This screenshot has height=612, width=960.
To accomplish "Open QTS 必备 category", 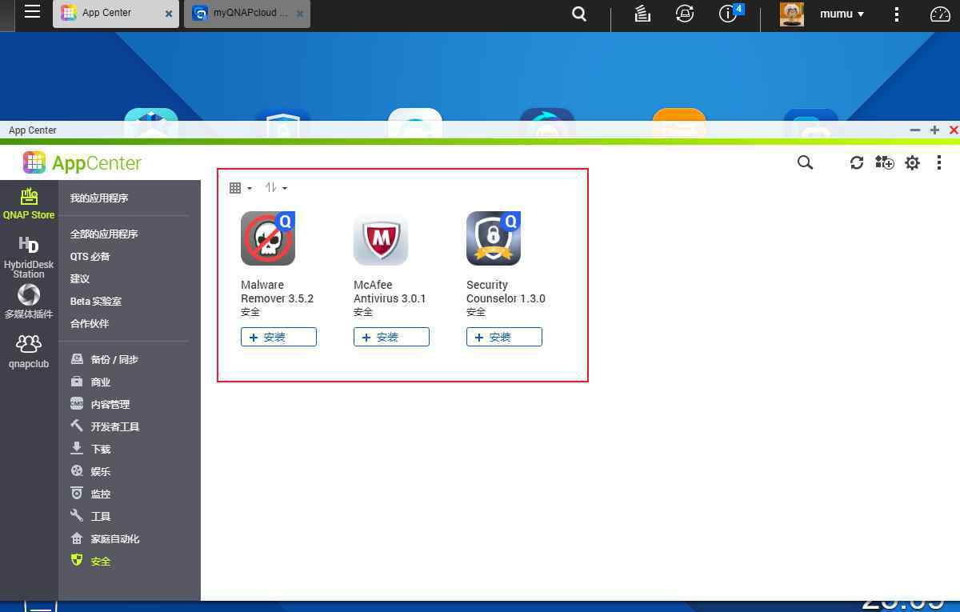I will (x=90, y=256).
